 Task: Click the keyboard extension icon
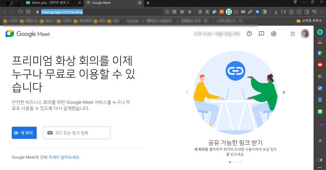click(x=243, y=12)
